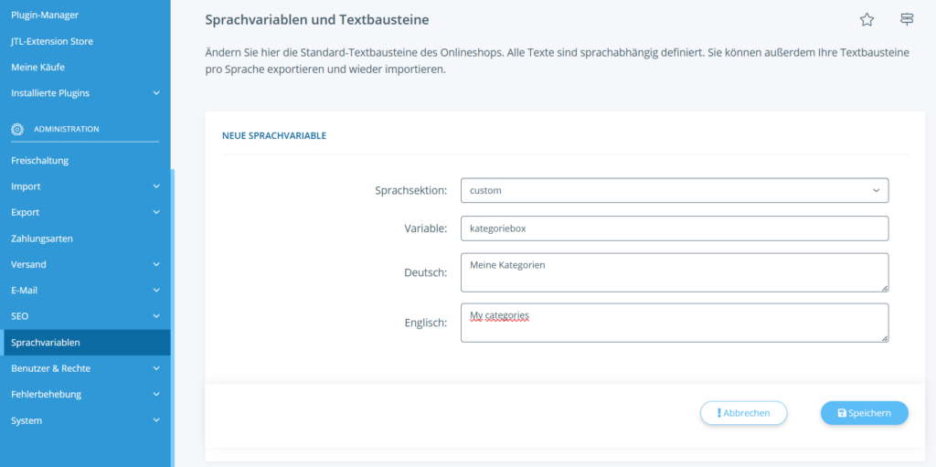Expand Benutzer & Rechte chevron
936x467 pixels.
(x=156, y=368)
